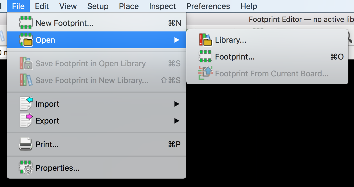Open the Edit menu
354x187 pixels.
[x=42, y=6]
